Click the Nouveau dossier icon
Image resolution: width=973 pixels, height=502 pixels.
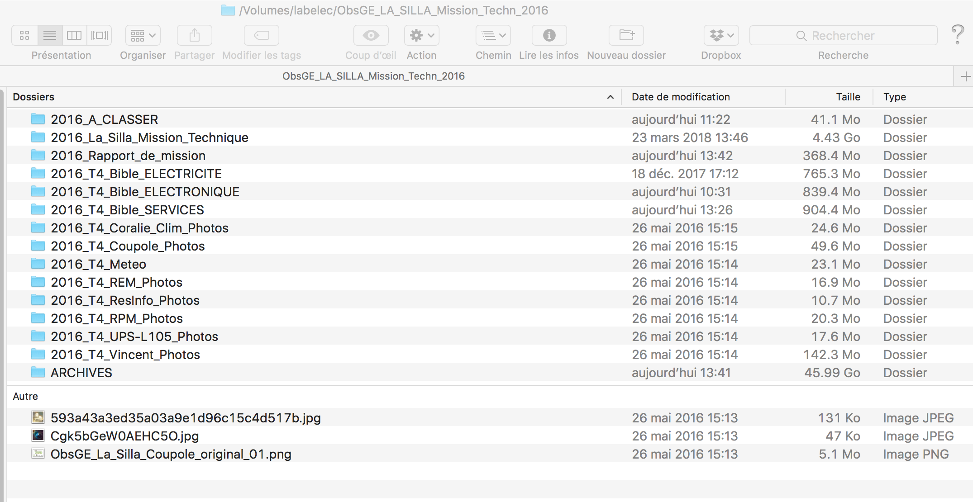[626, 35]
